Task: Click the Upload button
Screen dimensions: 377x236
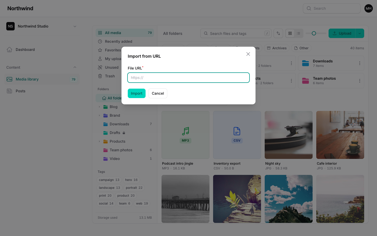Action: point(342,33)
